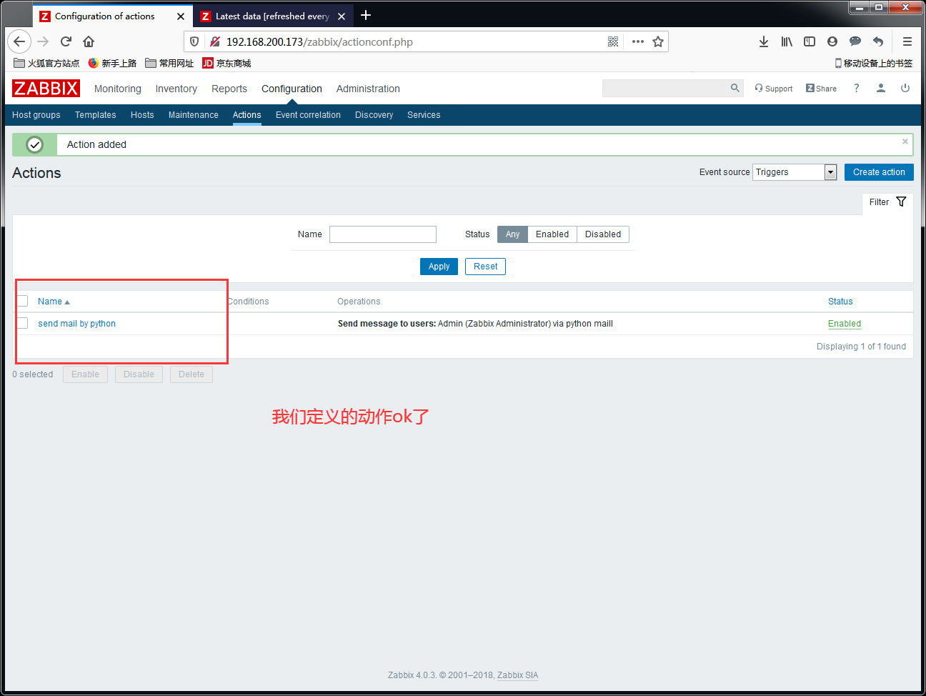Expand the Event source Triggers dropdown
Screen dimensions: 926x696
795,172
